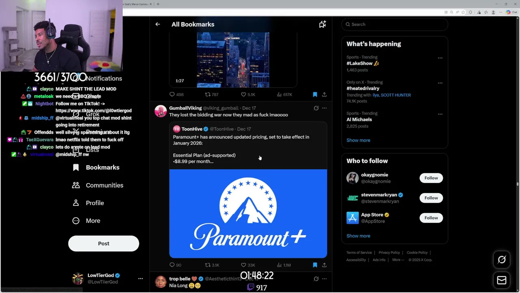Click the Post button

tap(104, 243)
